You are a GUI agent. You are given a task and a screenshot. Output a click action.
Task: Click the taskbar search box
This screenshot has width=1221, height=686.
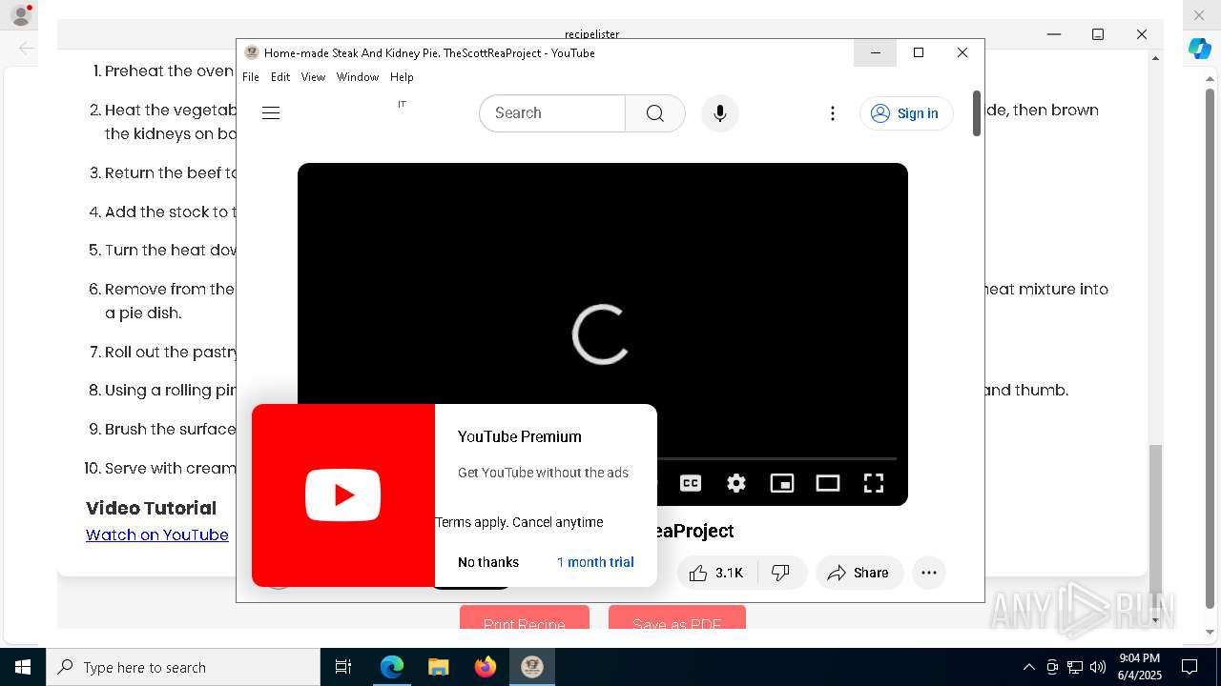pos(183,667)
